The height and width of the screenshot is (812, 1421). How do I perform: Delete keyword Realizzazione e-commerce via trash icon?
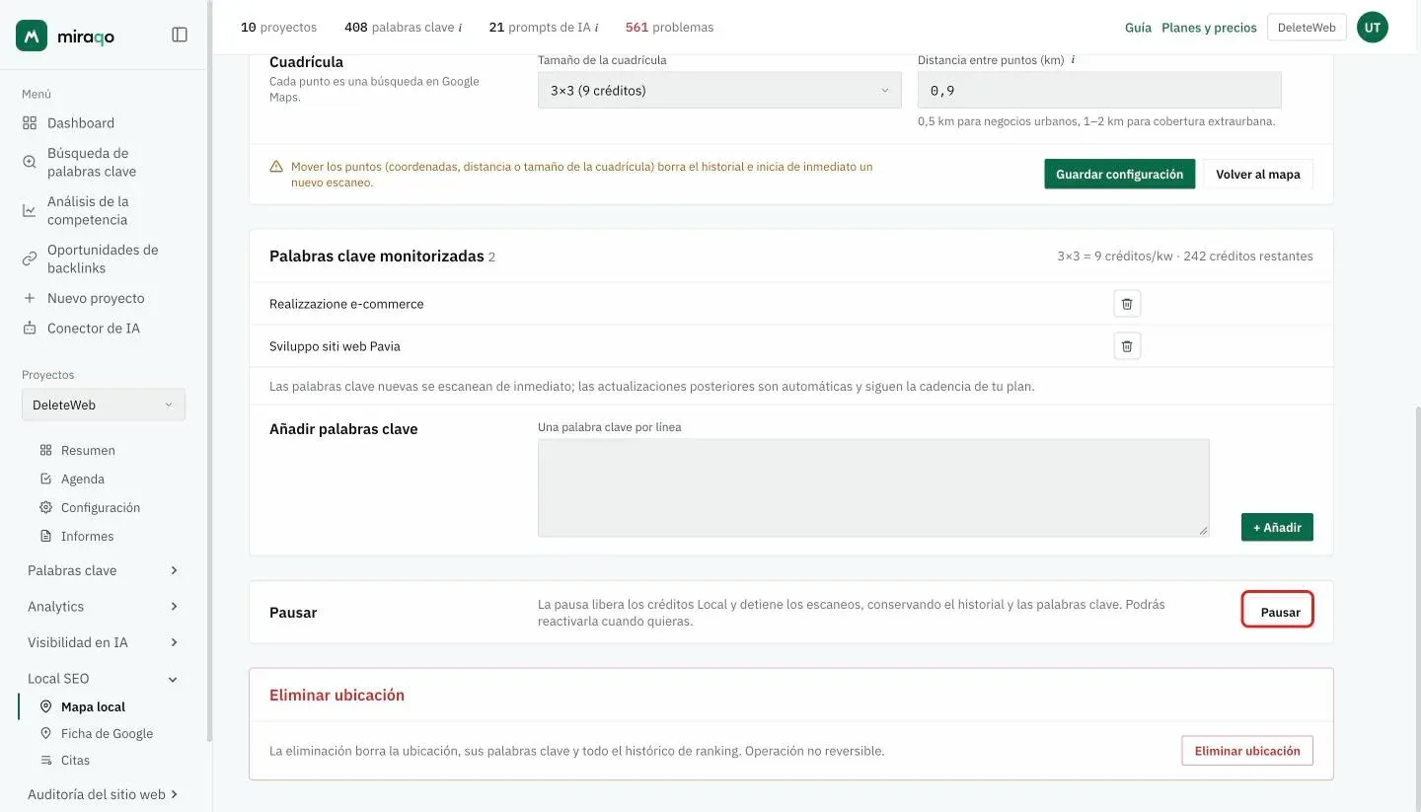[1127, 304]
